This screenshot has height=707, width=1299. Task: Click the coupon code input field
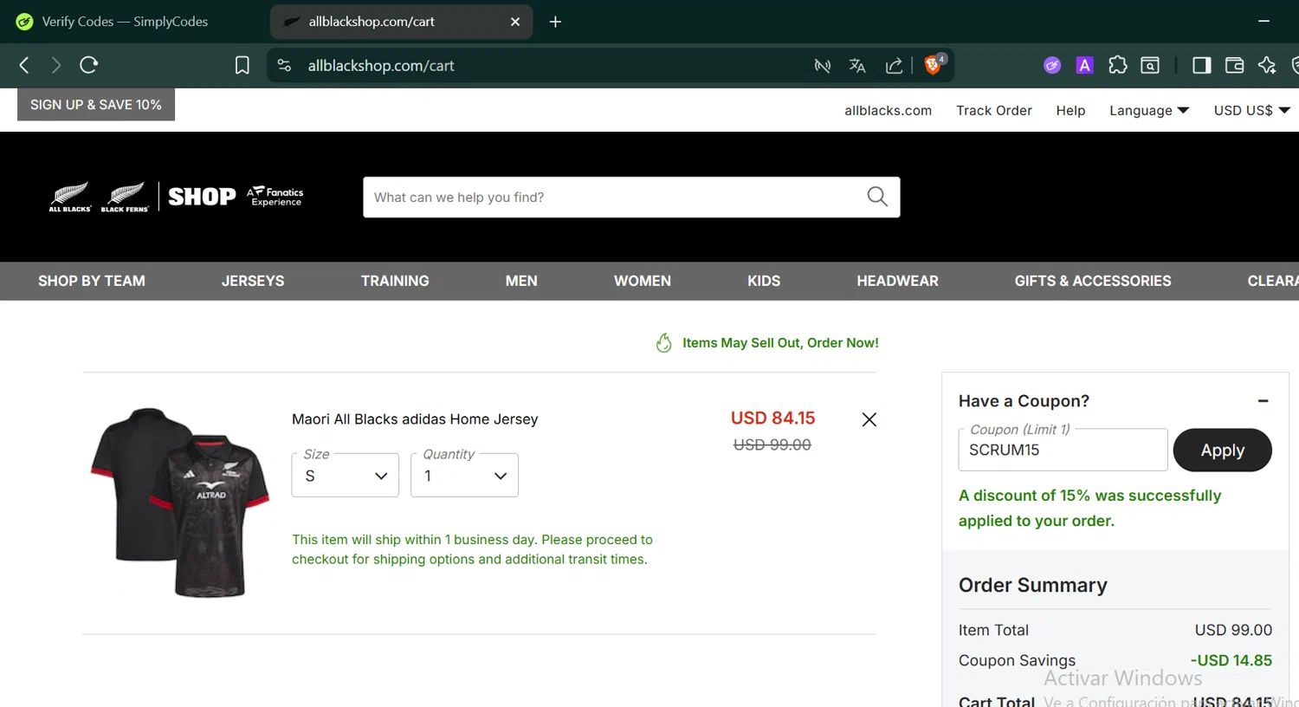(1063, 450)
